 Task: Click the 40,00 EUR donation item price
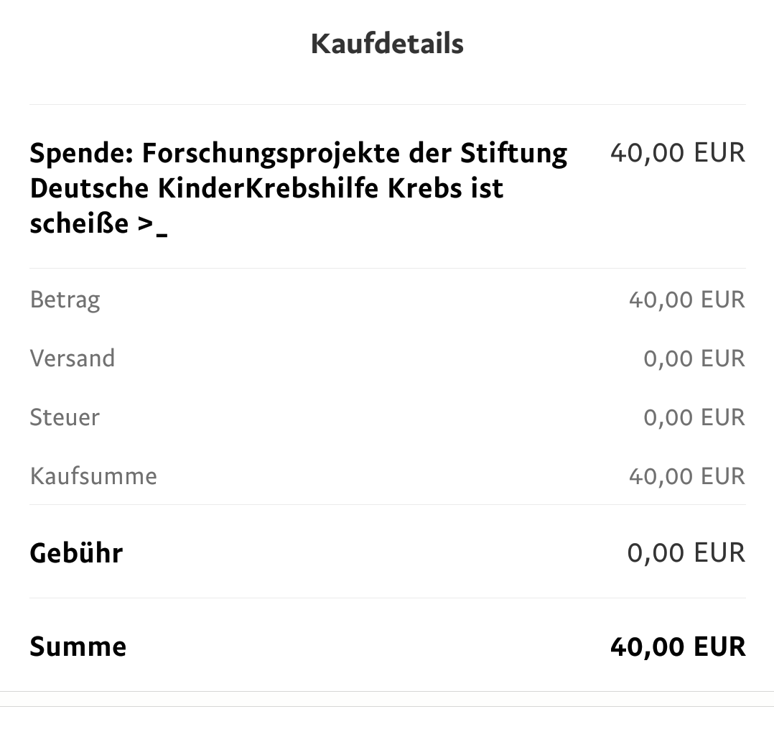tap(678, 152)
